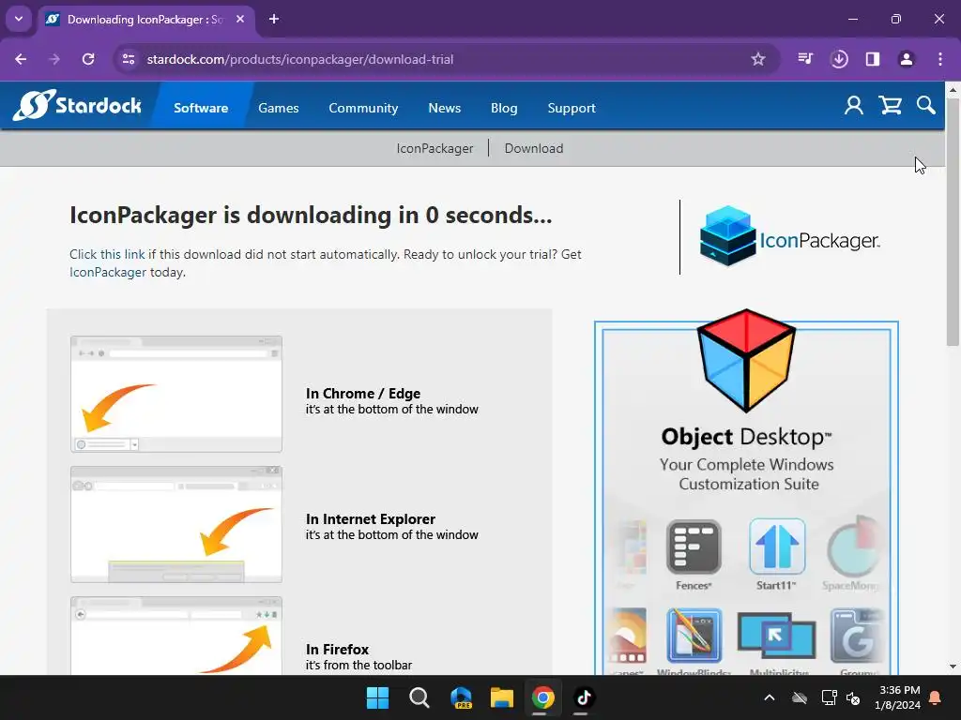Click the Object Desktop cube logo

746,360
